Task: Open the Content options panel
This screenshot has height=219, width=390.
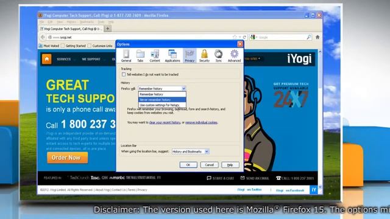Action: click(155, 55)
